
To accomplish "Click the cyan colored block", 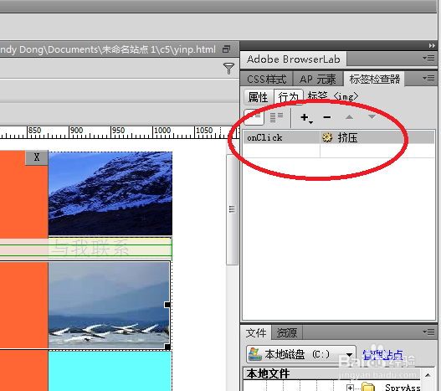I will [x=110, y=371].
